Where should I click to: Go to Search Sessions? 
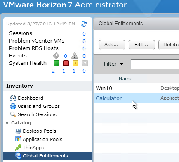(37, 114)
